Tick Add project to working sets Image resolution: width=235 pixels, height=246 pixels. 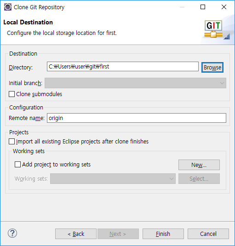[17, 165]
